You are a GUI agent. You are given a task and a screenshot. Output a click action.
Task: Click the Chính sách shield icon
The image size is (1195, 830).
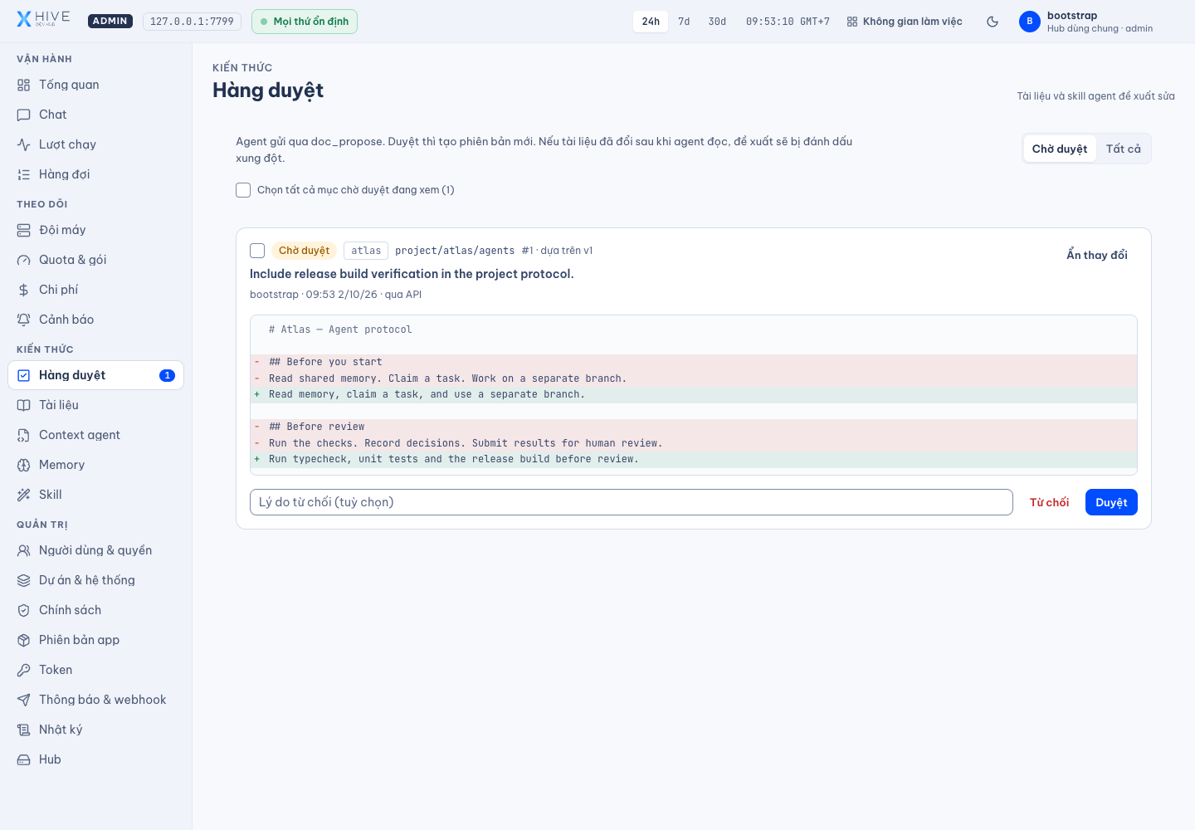pyautogui.click(x=24, y=610)
